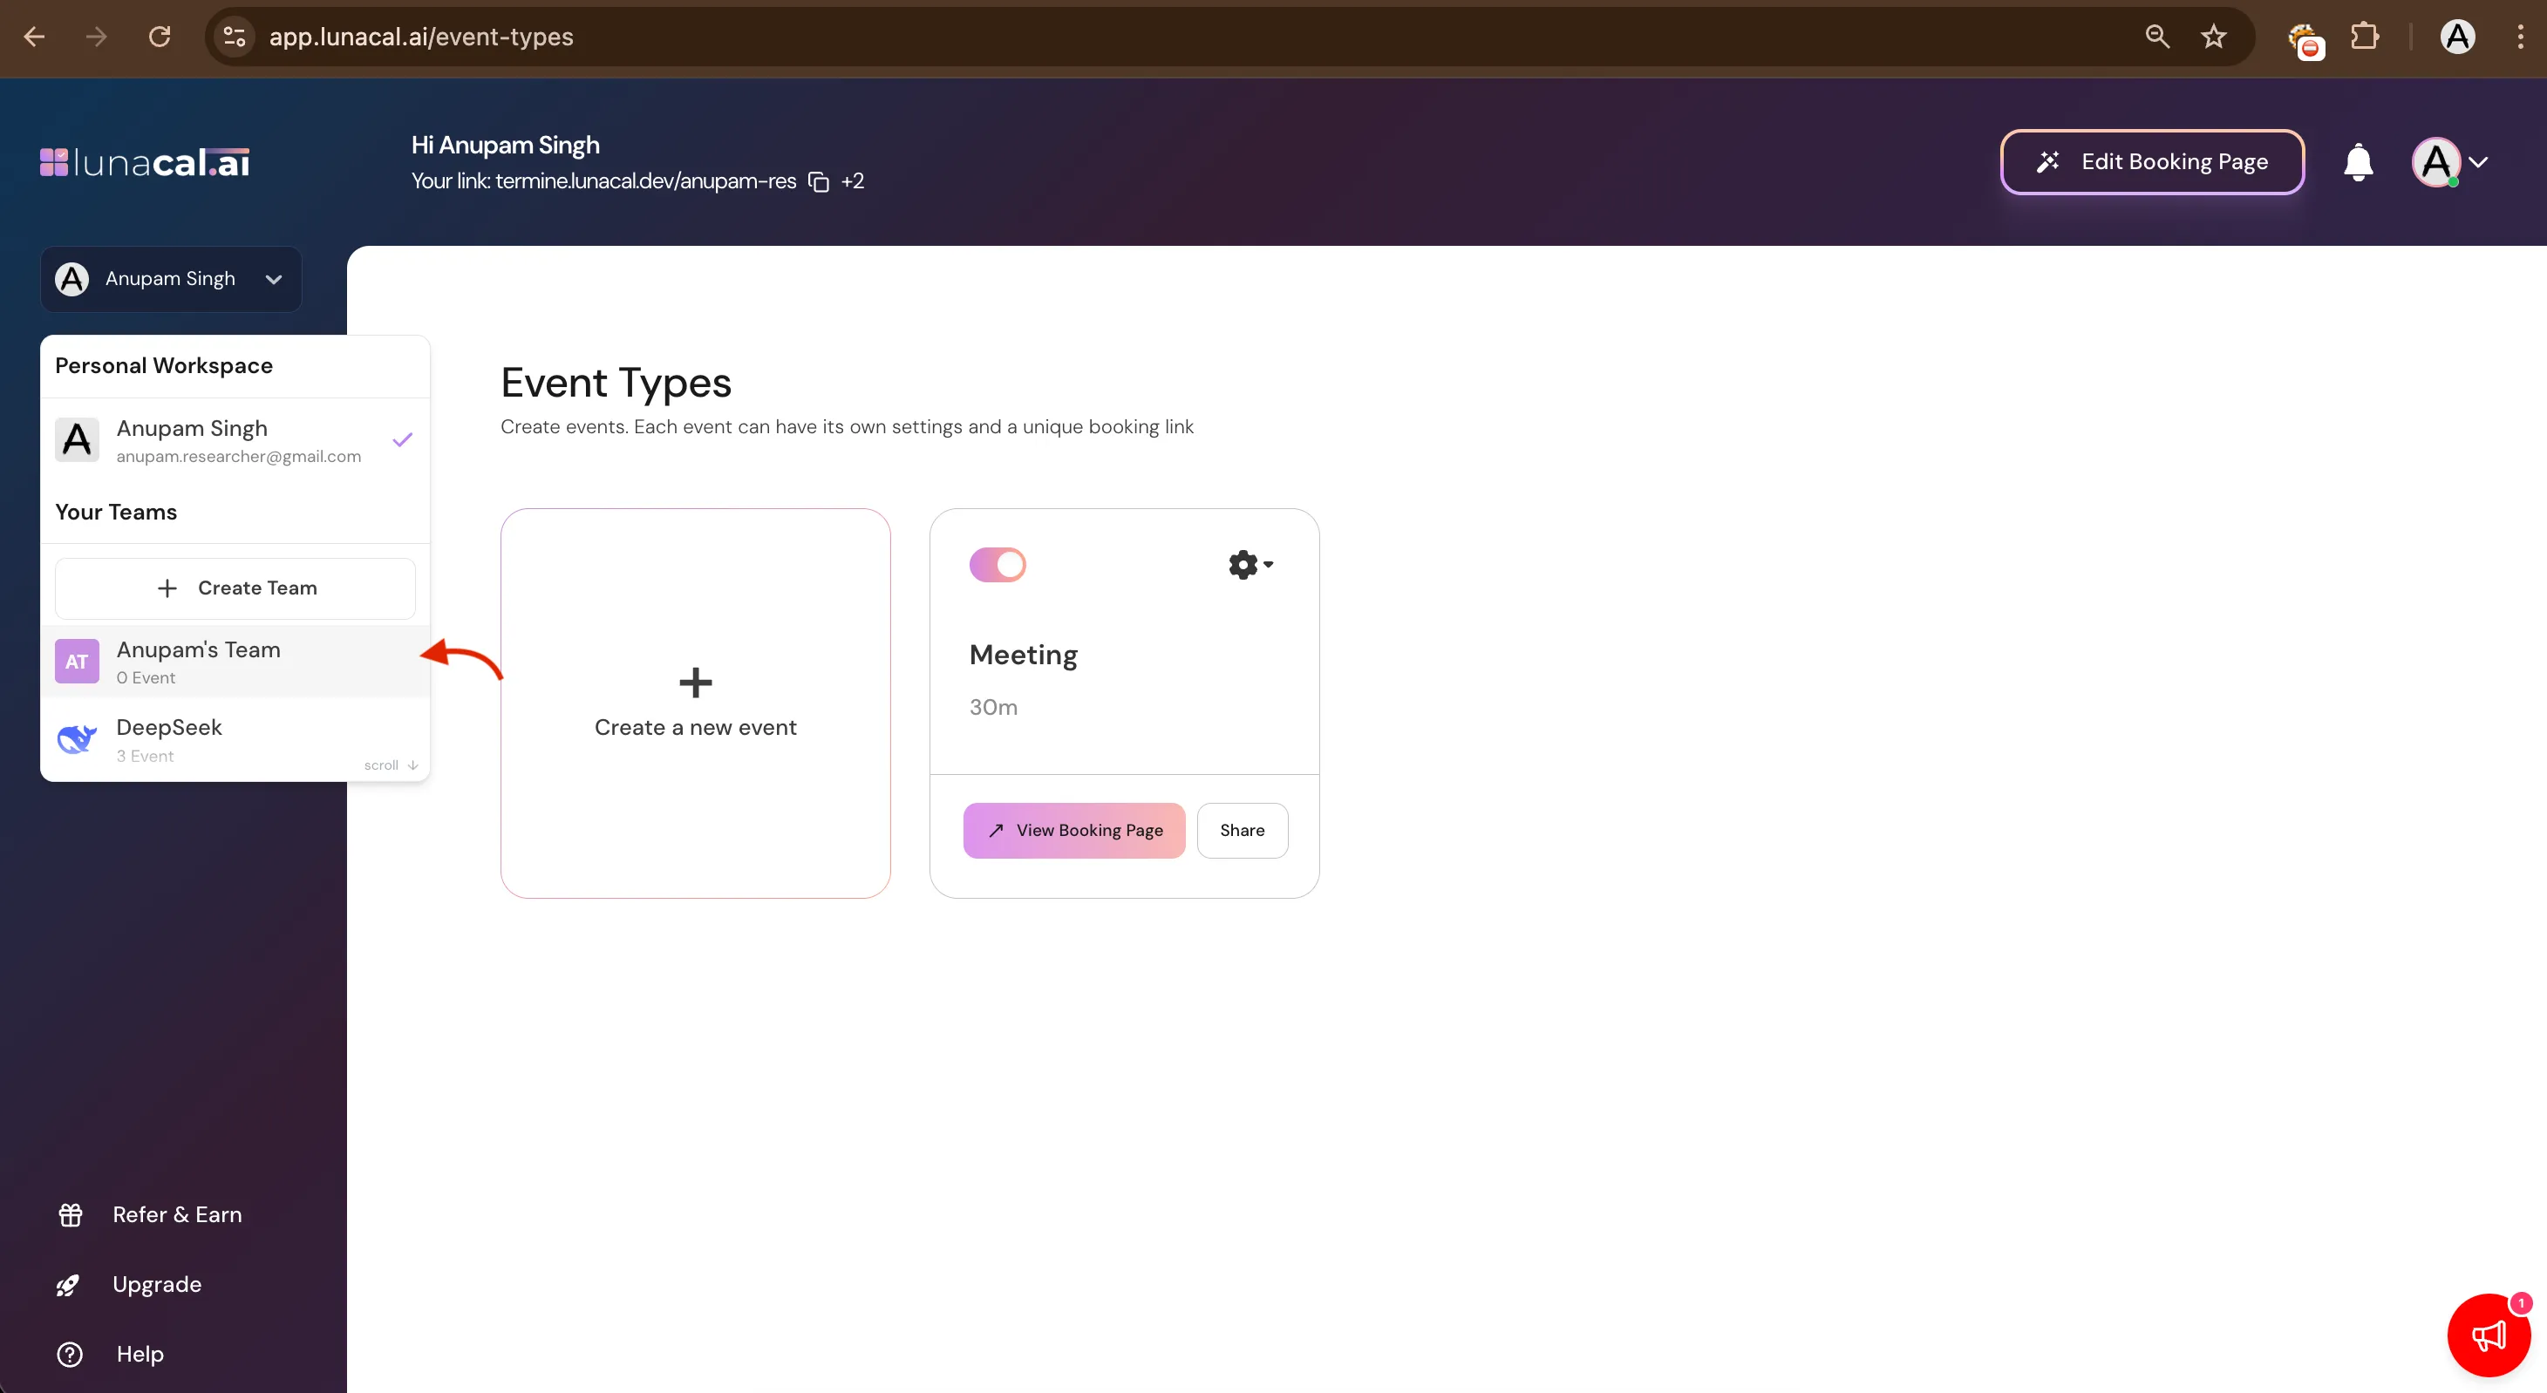Open Meeting event settings gear dropdown
This screenshot has height=1393, width=2547.
[x=1250, y=565]
